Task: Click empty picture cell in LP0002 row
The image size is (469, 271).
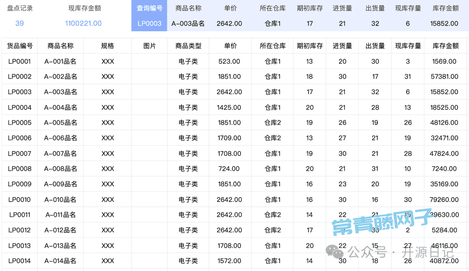Action: 149,76
